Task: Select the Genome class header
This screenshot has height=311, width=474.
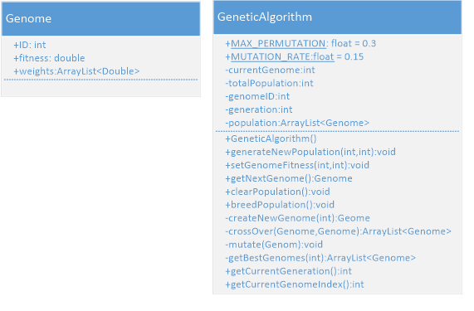Action: click(x=100, y=19)
